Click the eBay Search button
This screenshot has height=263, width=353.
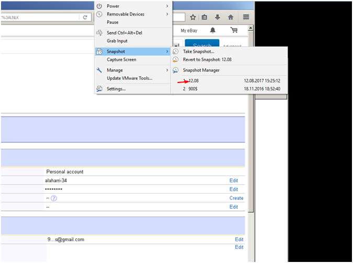(x=202, y=43)
